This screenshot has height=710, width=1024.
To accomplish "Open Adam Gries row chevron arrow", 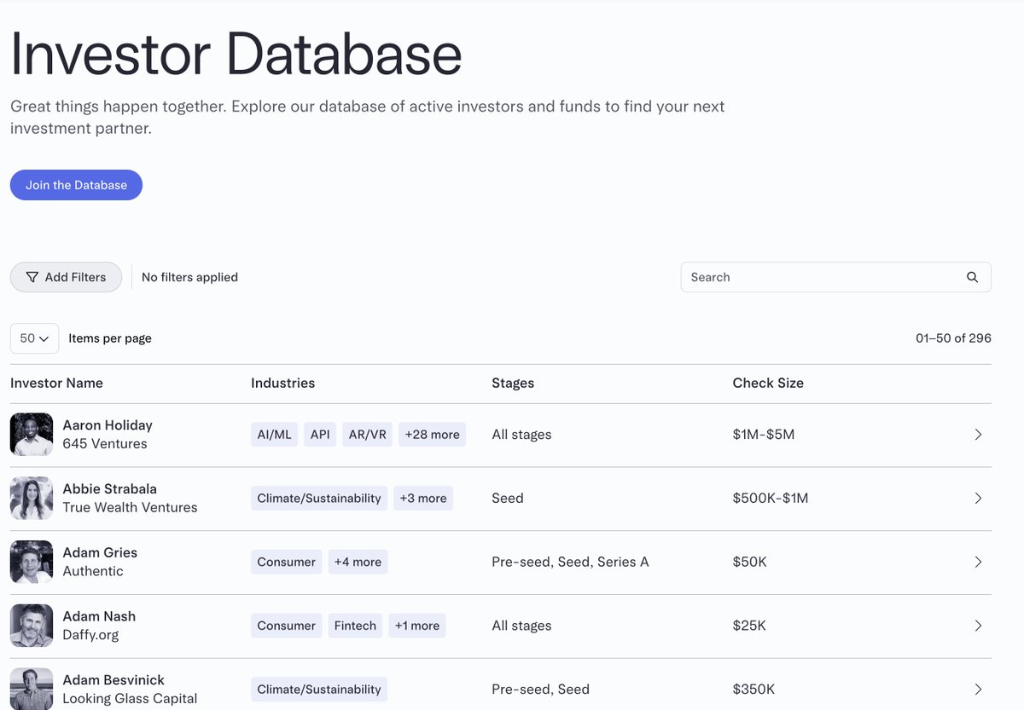I will point(978,562).
